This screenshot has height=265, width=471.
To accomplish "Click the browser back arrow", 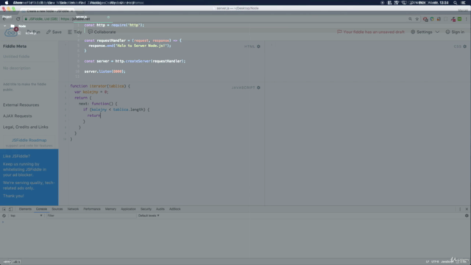I will (x=4, y=18).
